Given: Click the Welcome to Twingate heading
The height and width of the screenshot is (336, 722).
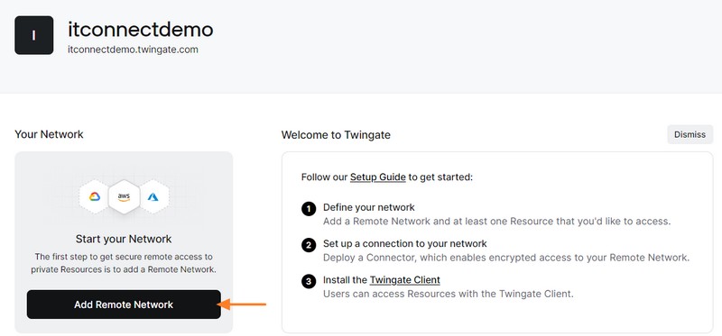Looking at the screenshot, I should coord(336,135).
